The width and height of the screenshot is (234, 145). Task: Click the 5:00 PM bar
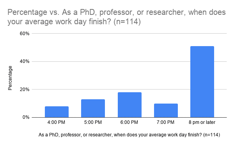point(93,108)
